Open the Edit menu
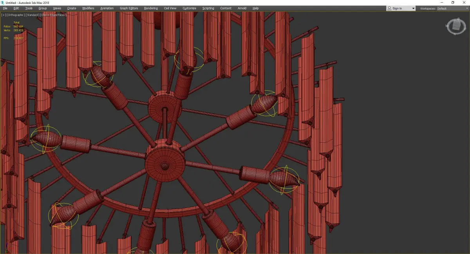Viewport: 470px width, 254px height. 16,8
